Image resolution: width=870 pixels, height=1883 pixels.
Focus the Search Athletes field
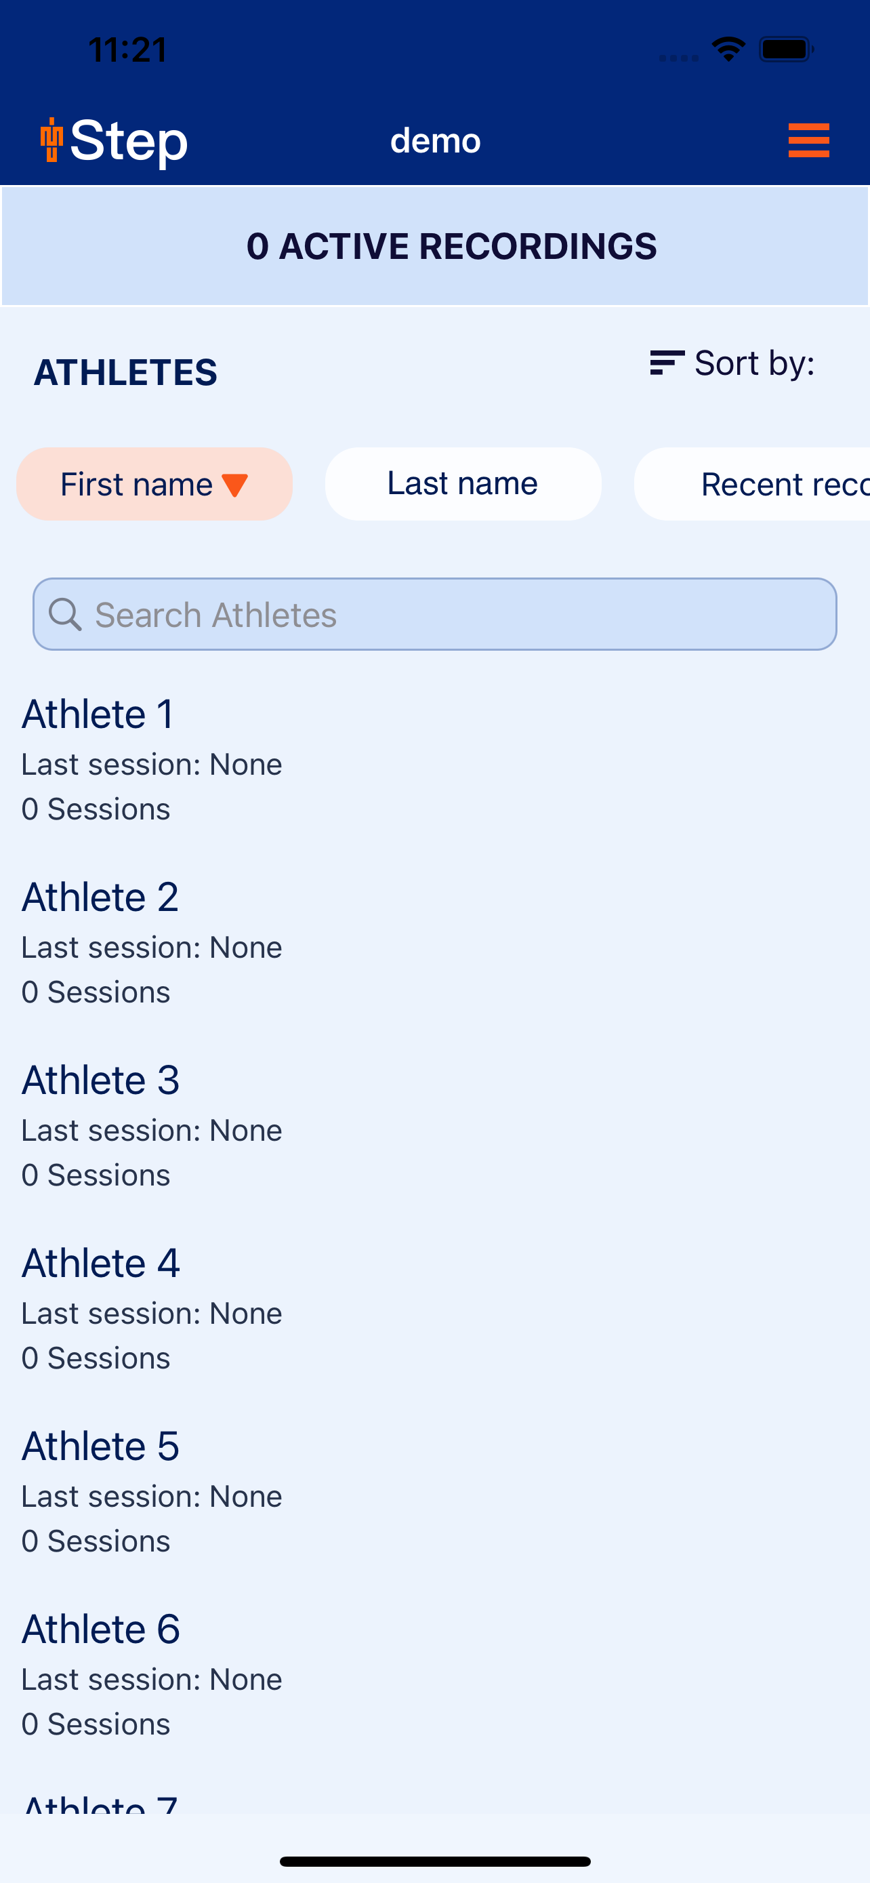click(x=436, y=614)
